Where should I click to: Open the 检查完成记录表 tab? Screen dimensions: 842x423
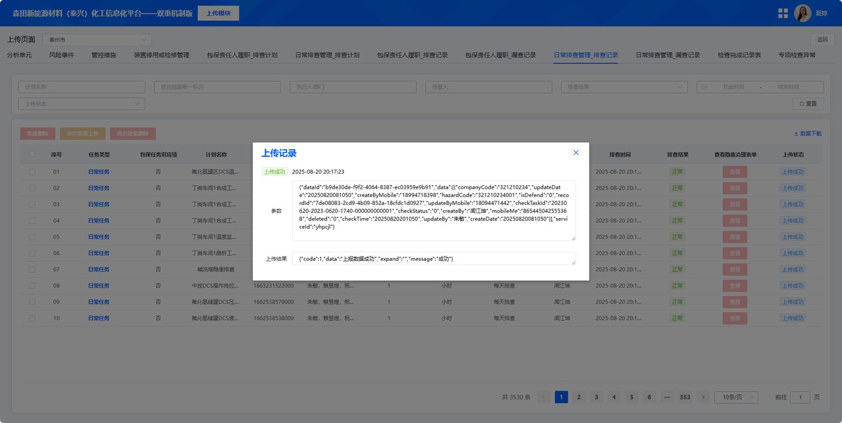point(739,55)
